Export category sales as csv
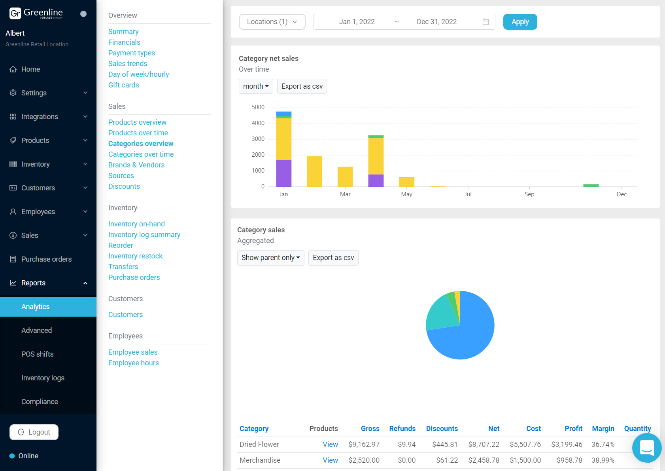 pos(333,258)
